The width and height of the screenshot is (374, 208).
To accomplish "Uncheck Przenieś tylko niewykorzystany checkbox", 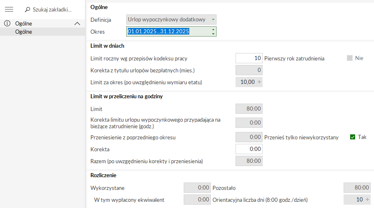I will 353,137.
